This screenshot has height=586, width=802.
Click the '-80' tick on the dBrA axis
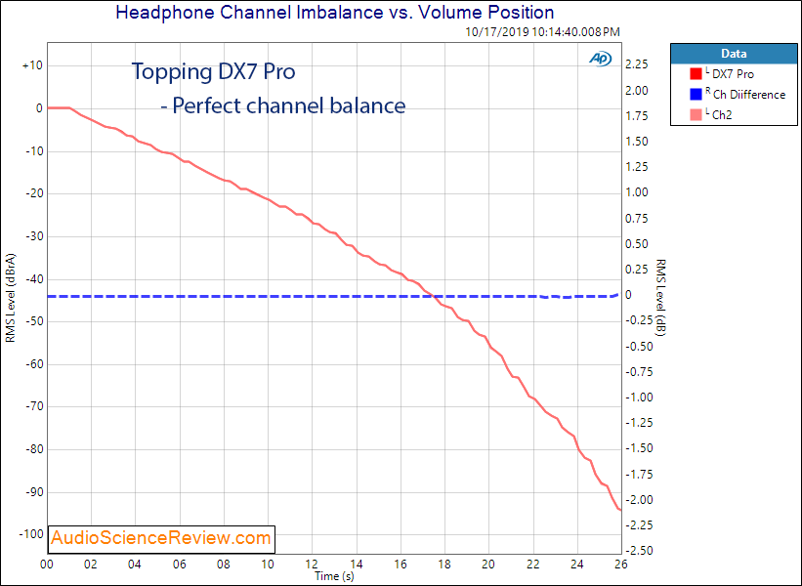34,449
